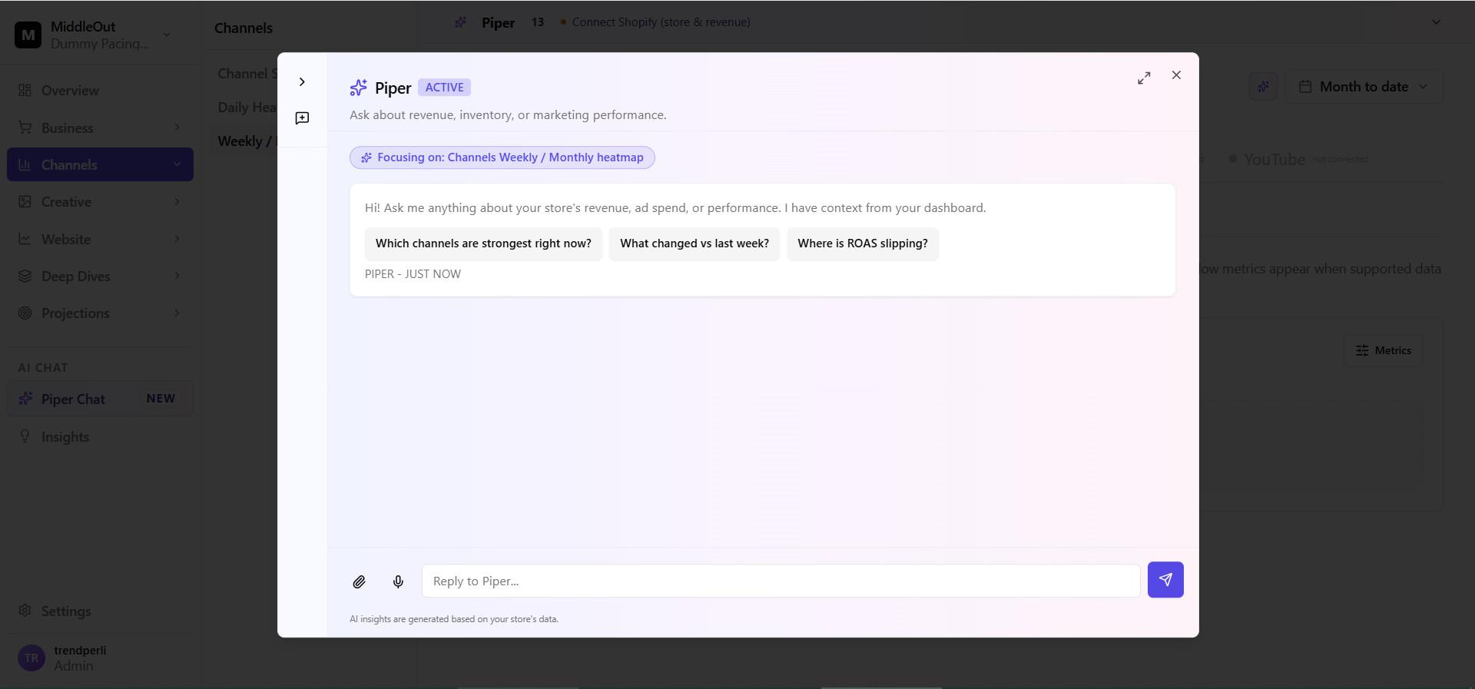Send the message with the paper plane button
The width and height of the screenshot is (1475, 689).
click(1165, 580)
